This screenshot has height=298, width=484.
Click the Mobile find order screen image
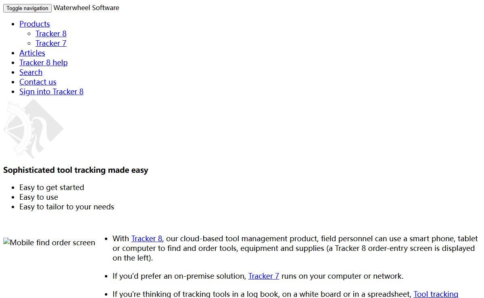tap(49, 243)
